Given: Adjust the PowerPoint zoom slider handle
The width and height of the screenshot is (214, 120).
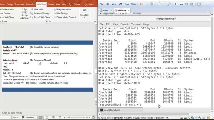Looking at the screenshot, I should pos(69,117).
